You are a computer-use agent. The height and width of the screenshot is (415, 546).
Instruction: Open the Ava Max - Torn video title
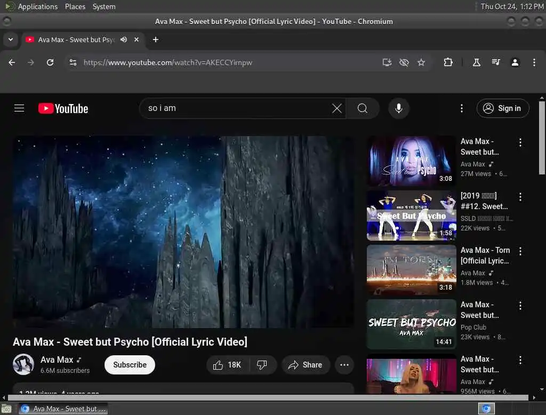coord(485,256)
